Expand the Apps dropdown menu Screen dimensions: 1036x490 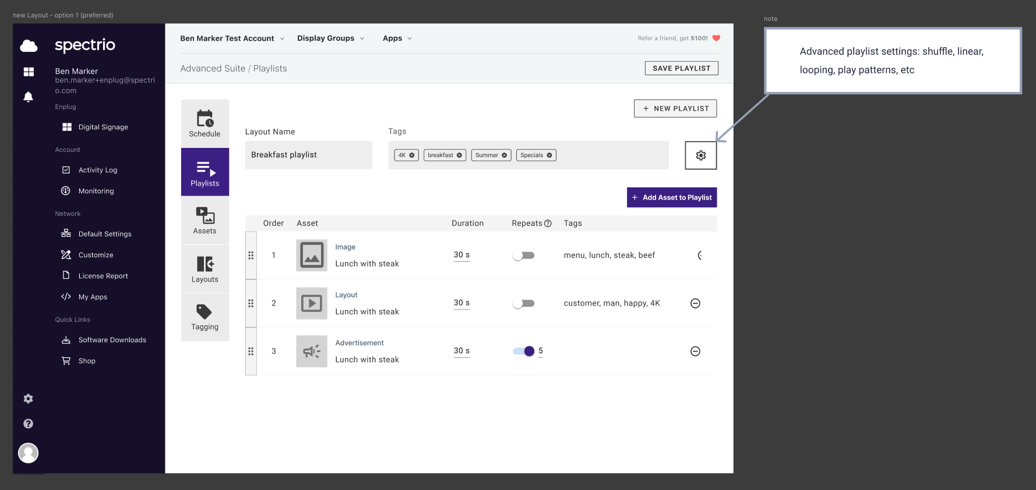point(397,38)
